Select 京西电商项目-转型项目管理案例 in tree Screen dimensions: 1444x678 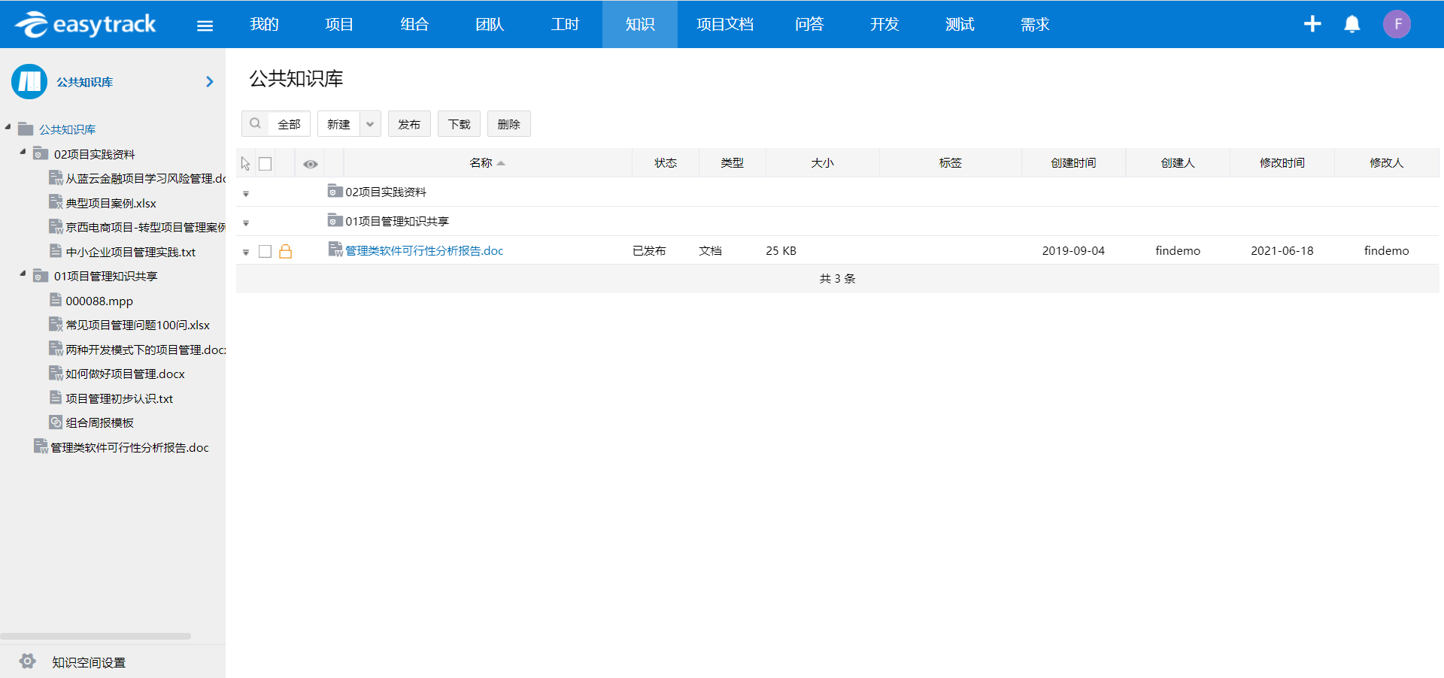[145, 227]
